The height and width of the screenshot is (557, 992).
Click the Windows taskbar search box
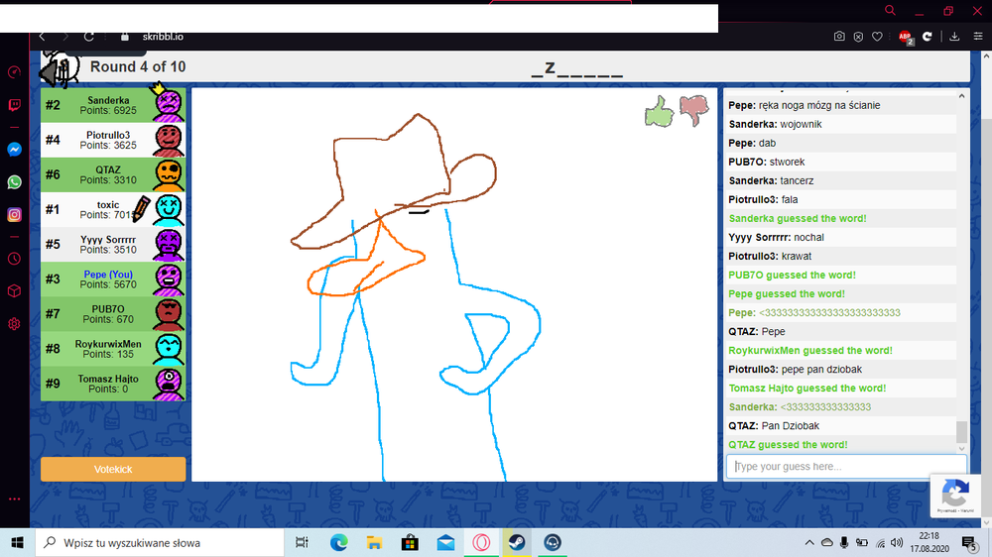click(160, 542)
